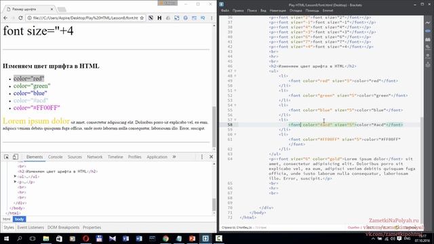Open Вид menu in Brackets
Screen dimensions: 434x244
[263, 11]
